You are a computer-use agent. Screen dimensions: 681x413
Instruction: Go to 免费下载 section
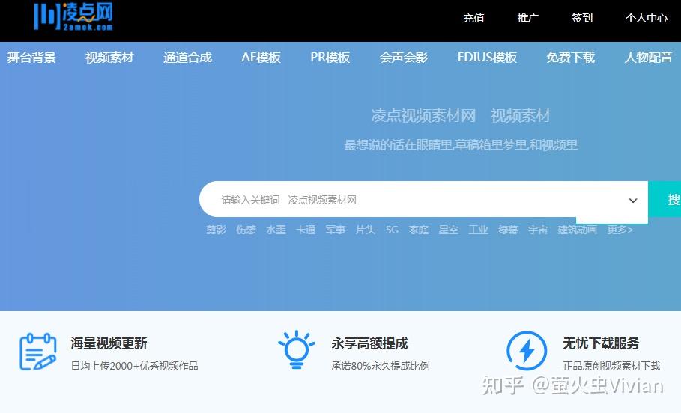571,58
